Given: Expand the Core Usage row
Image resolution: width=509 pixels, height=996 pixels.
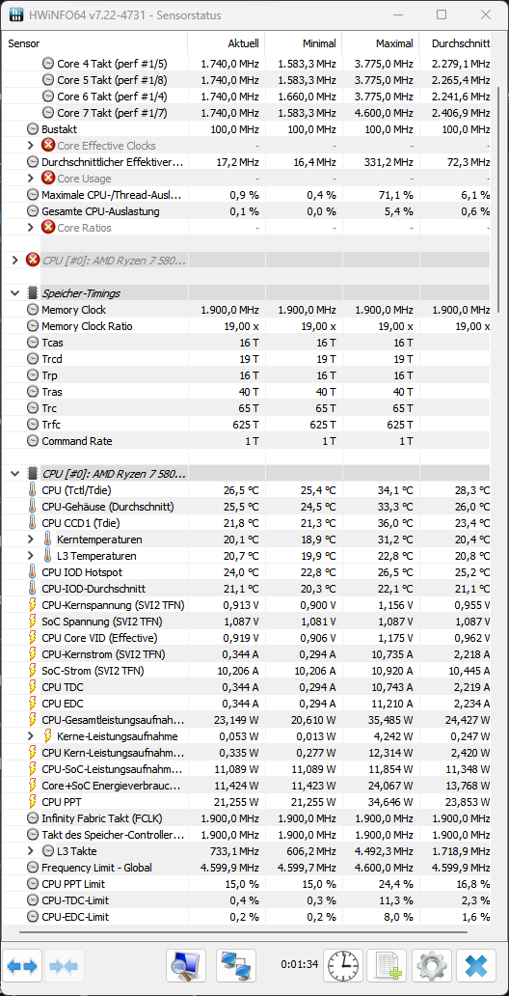Looking at the screenshot, I should pos(31,179).
